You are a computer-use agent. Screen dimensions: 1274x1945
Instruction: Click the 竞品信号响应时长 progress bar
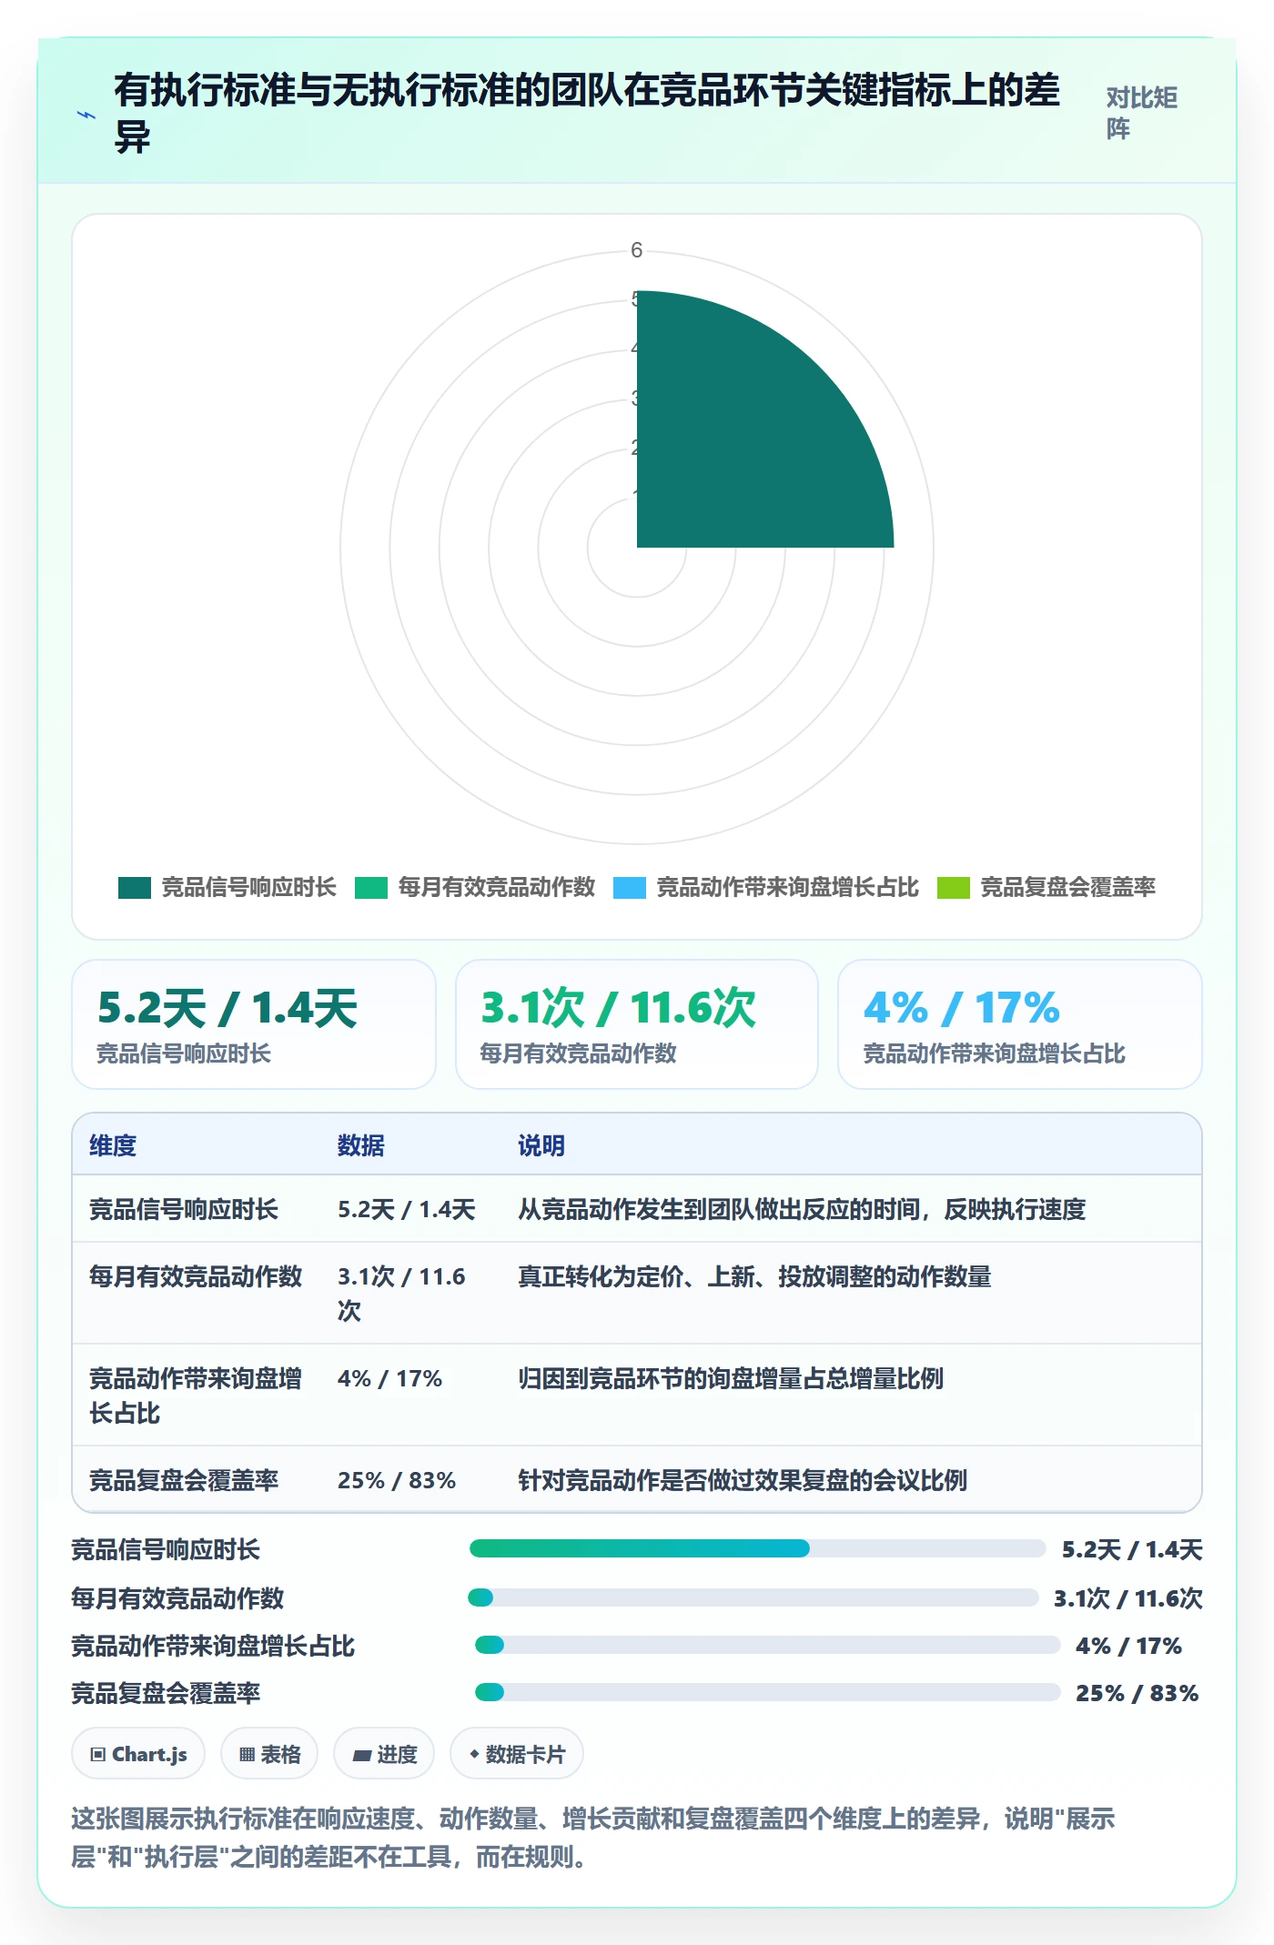coord(757,1548)
